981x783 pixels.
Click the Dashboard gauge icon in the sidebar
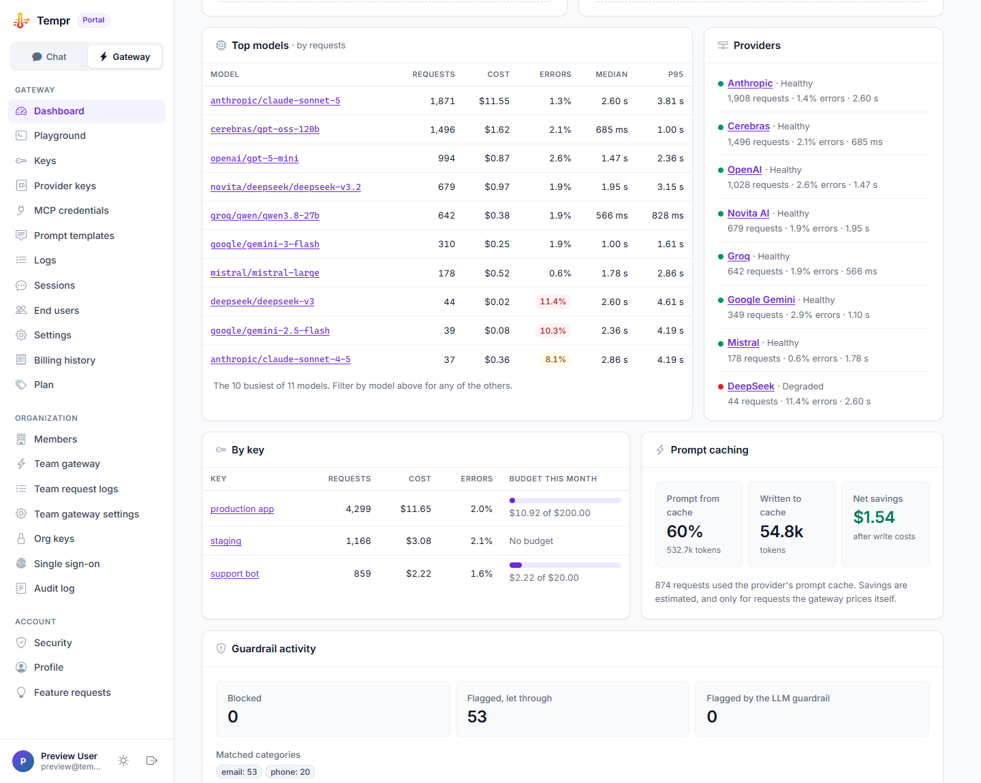tap(21, 111)
